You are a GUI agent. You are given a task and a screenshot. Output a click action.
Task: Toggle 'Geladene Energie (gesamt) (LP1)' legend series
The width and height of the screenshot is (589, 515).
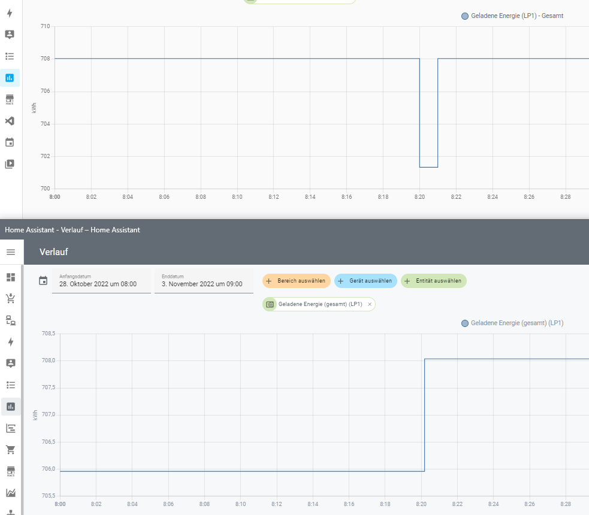pos(512,323)
